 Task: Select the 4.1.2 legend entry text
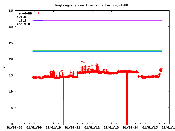click(21, 20)
